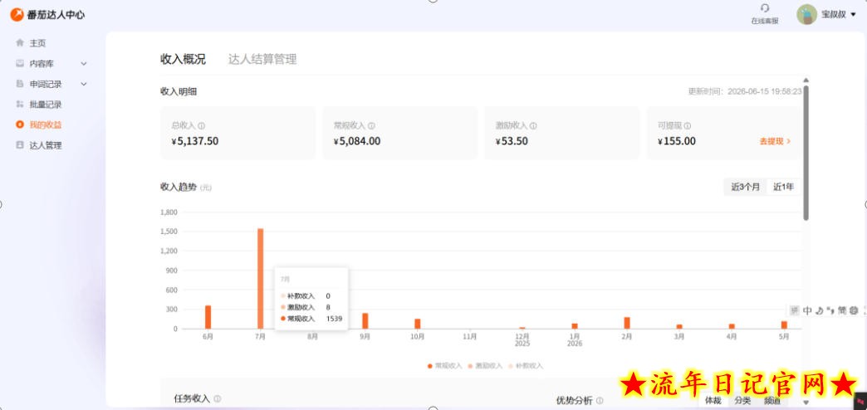The width and height of the screenshot is (867, 410).
Task: Click the July bar in the chart
Action: coord(261,279)
